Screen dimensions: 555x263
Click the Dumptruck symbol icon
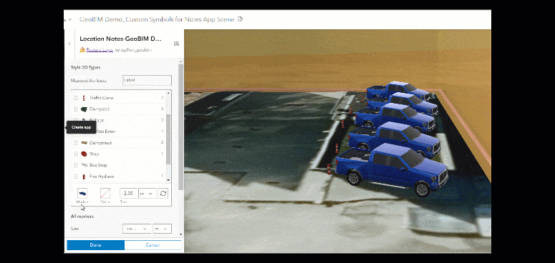(x=84, y=143)
